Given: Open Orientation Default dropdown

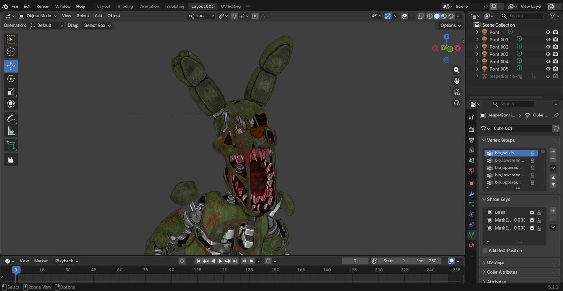Looking at the screenshot, I should (x=46, y=25).
